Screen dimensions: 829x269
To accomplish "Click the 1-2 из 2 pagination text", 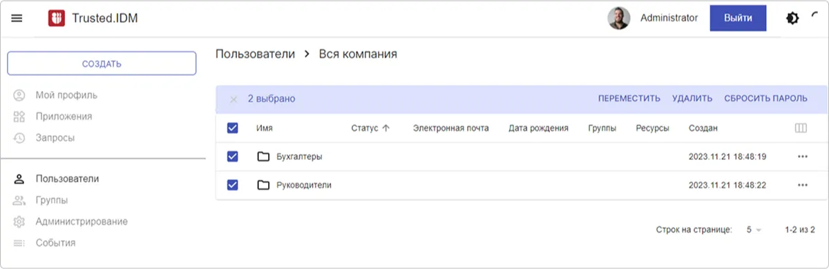I will pyautogui.click(x=801, y=229).
